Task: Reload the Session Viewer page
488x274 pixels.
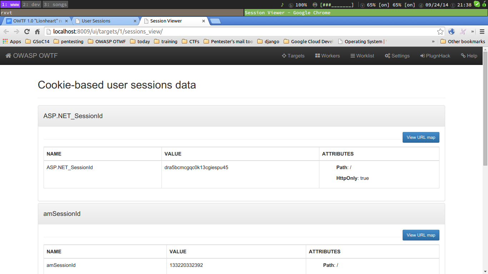Action: point(27,31)
